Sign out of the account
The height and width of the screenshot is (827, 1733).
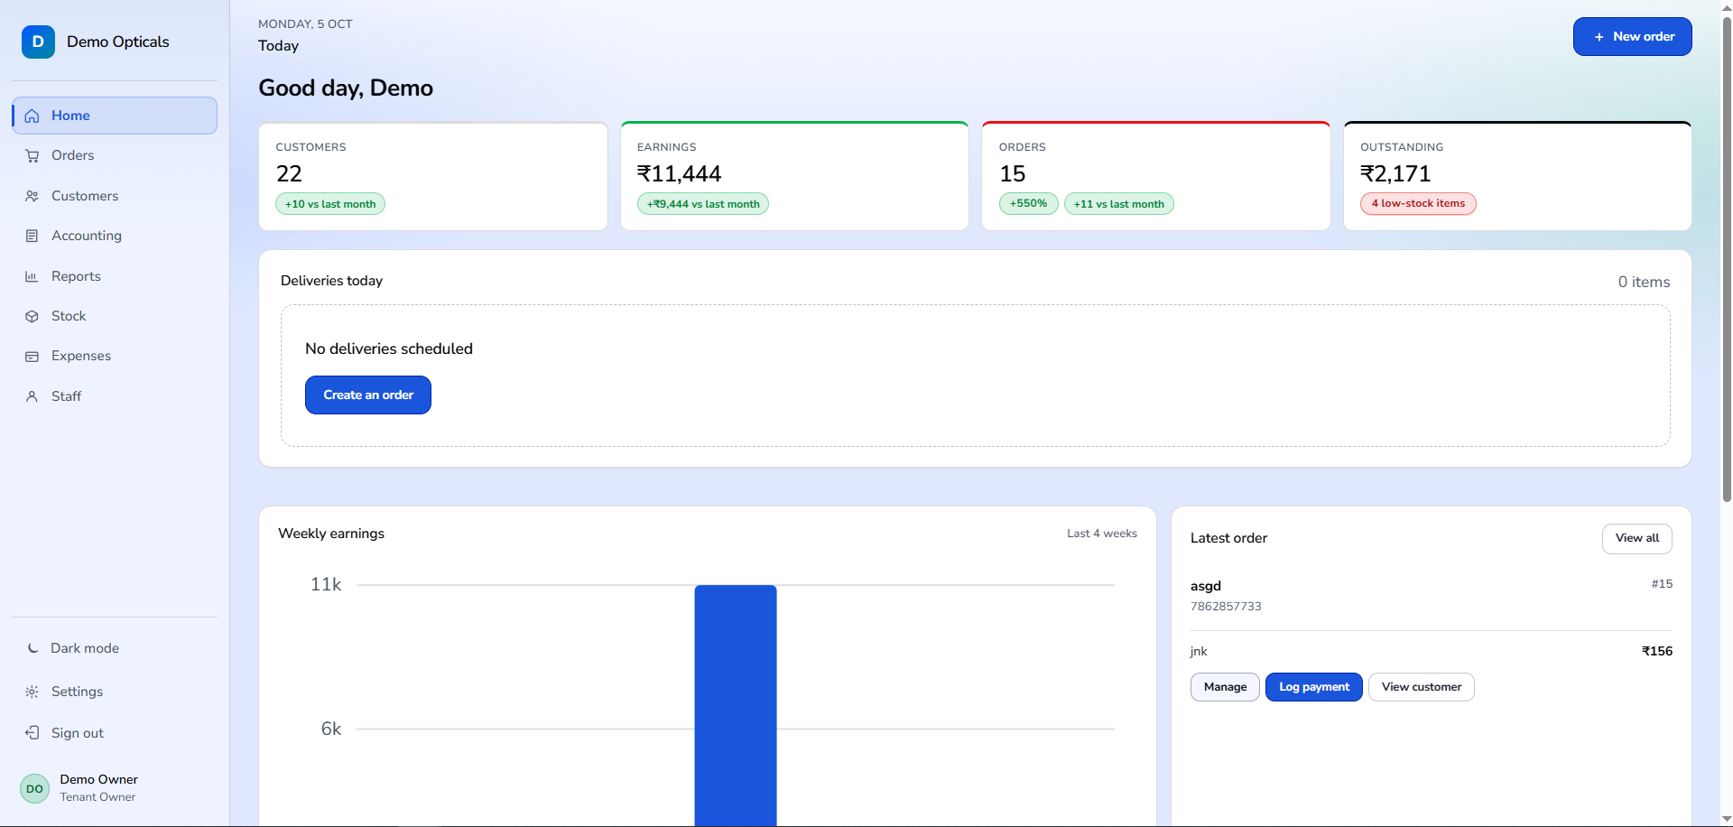(115, 733)
